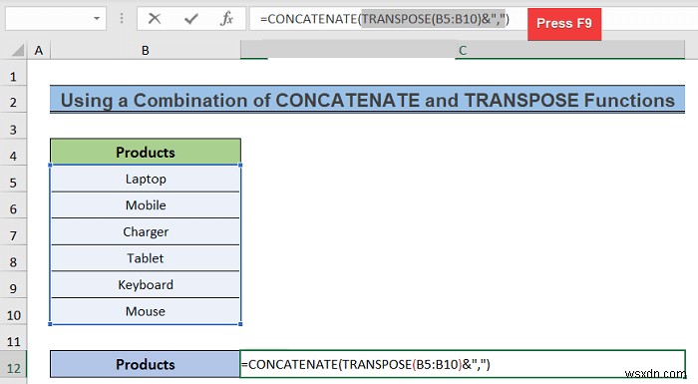The width and height of the screenshot is (698, 384).
Task: Open the Name Box dropdown arrow
Action: coord(97,19)
